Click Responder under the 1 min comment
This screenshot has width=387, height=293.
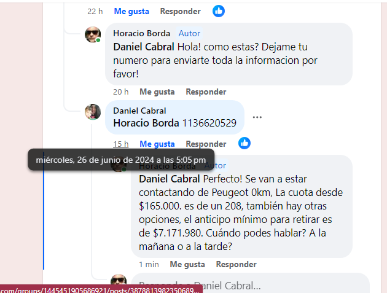[237, 264]
